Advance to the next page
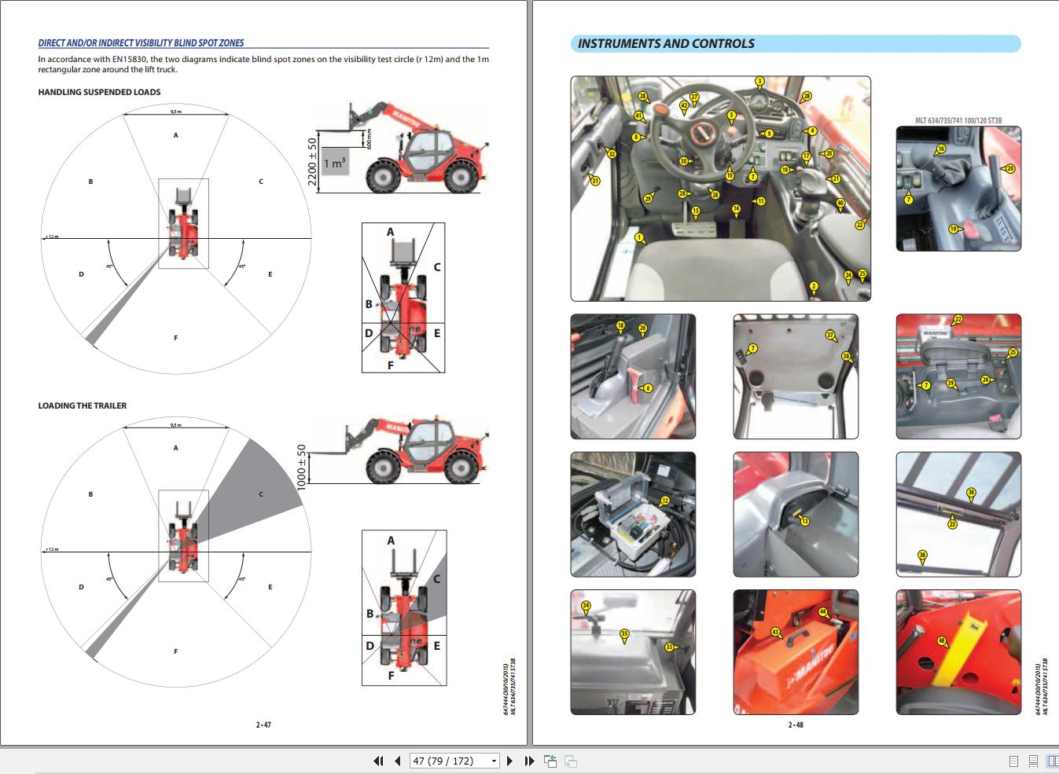 pyautogui.click(x=509, y=761)
